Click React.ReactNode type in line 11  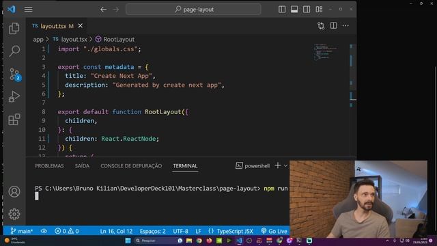(x=129, y=139)
